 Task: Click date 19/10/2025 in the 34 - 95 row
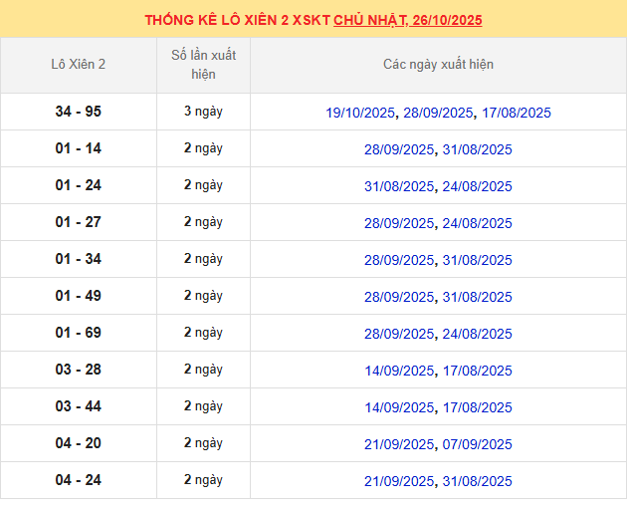point(361,113)
